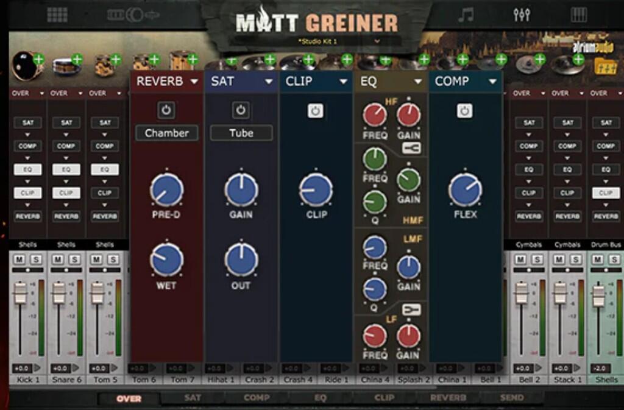Viewport: 624px width, 410px height.
Task: Click the SAT button on Kick channel
Action: coord(27,122)
